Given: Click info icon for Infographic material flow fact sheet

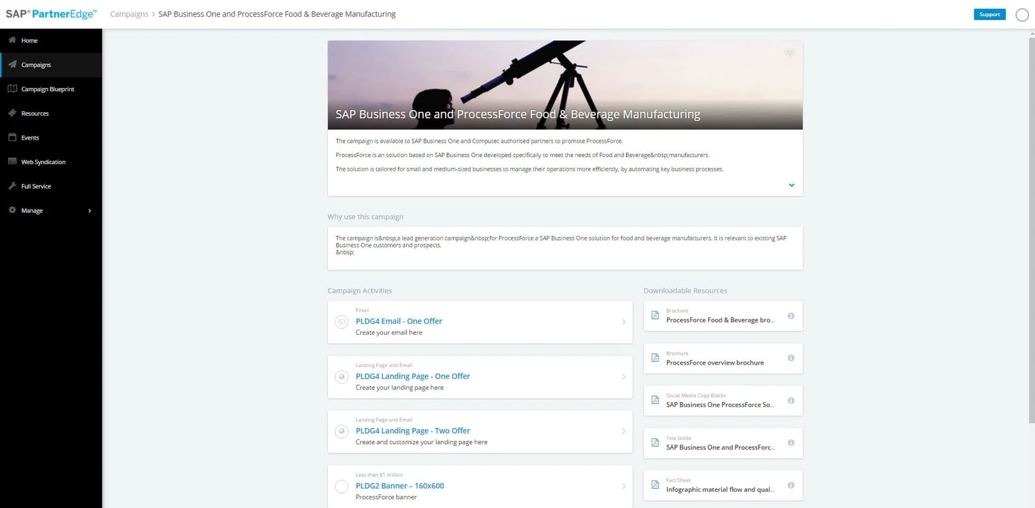Looking at the screenshot, I should 790,485.
